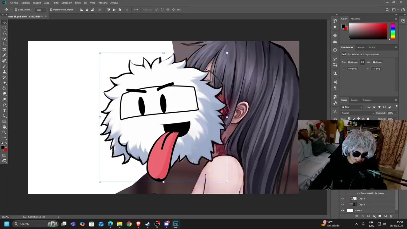Select the Lasso tool
Screen dimensions: 407x229
pos(4,33)
